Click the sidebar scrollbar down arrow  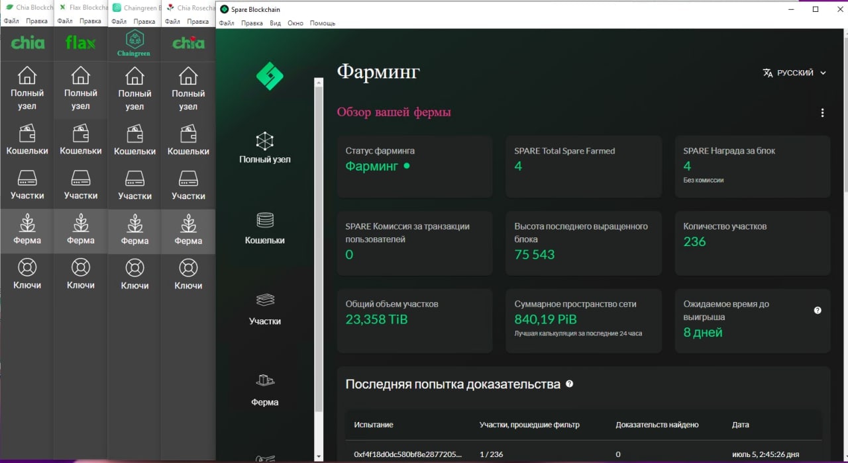pyautogui.click(x=319, y=456)
